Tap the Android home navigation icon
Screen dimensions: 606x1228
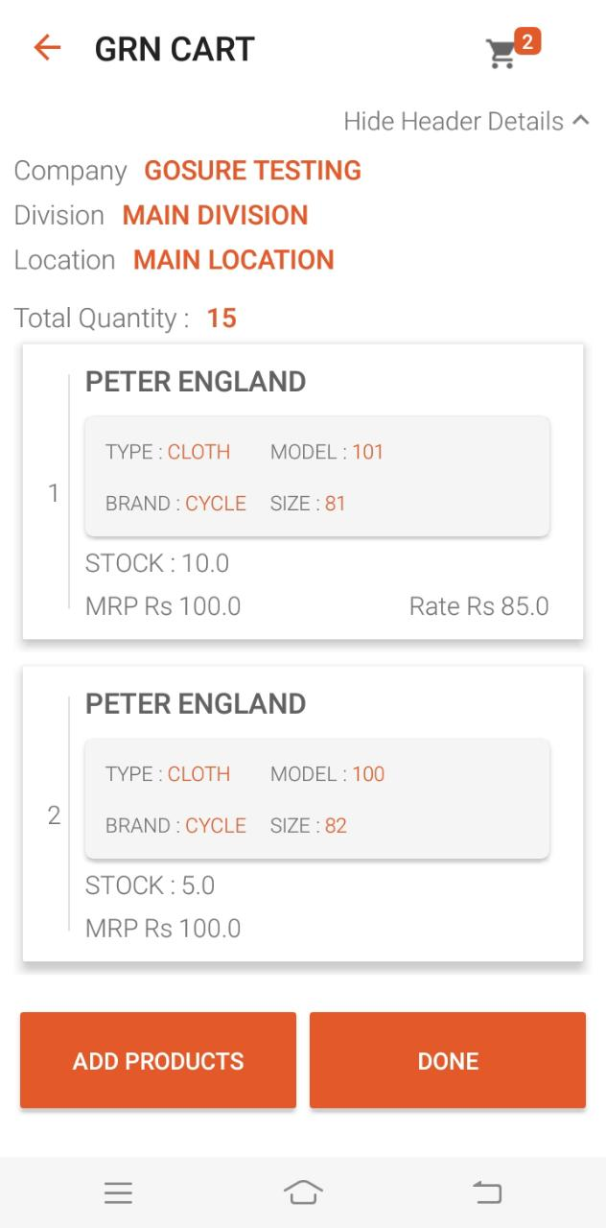coord(303,1193)
